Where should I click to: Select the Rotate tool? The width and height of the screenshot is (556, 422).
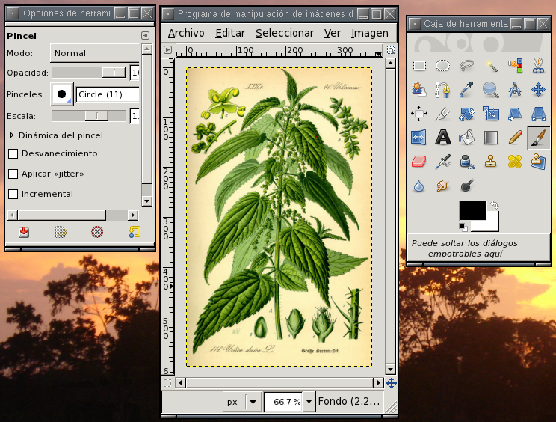(466, 114)
